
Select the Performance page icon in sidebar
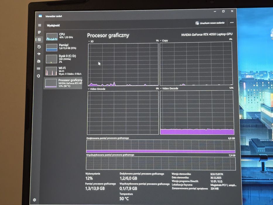point(39,40)
